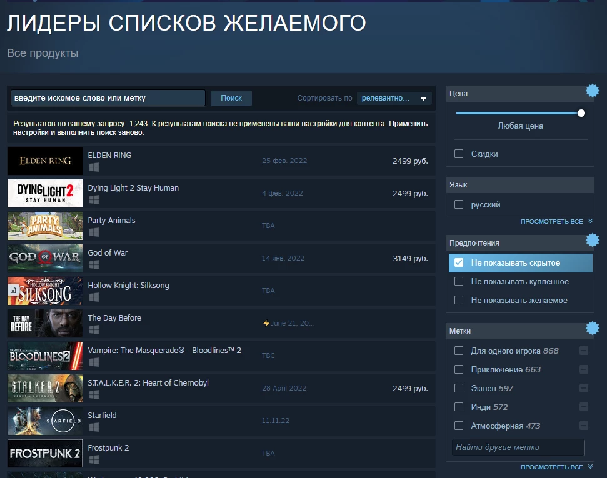Open the Party Animals thumbnail

click(45, 226)
